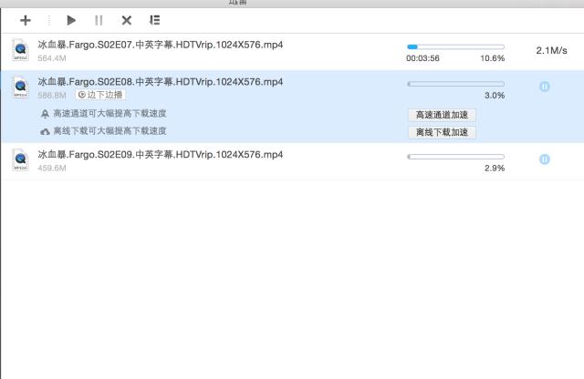Click the 3.0% progress value
This screenshot has height=379, width=584.
pos(495,96)
